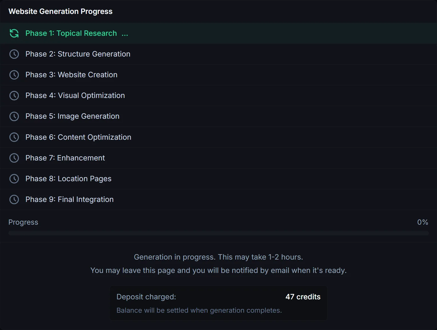
Task: Select the Phase 6: Content Optimization label
Action: [78, 137]
